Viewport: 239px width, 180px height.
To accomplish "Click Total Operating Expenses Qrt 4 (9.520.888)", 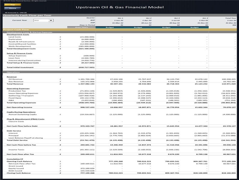I will pos(201,103).
